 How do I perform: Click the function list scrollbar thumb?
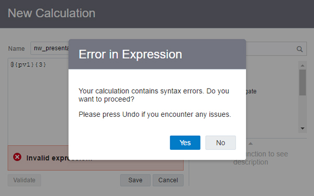[x=302, y=82]
